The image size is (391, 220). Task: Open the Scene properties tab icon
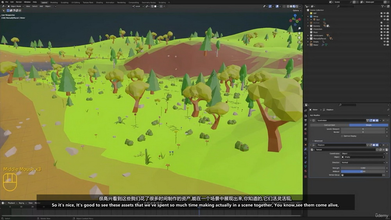coord(305,129)
